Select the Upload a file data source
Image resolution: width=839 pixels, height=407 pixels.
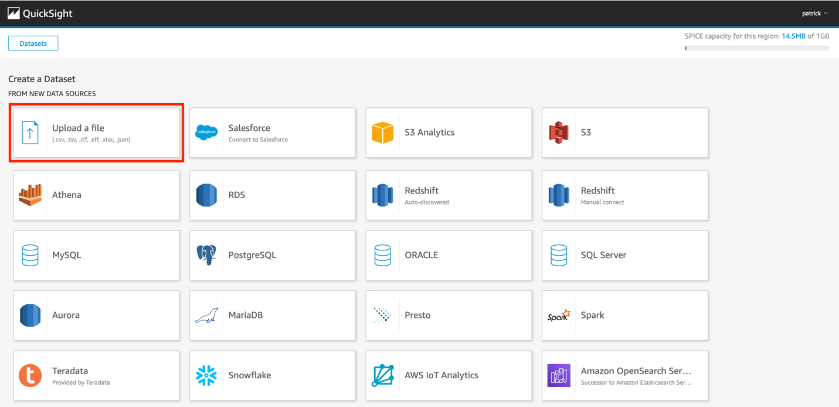click(x=96, y=133)
